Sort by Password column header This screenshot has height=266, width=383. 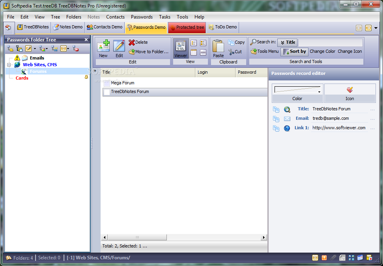(252, 72)
